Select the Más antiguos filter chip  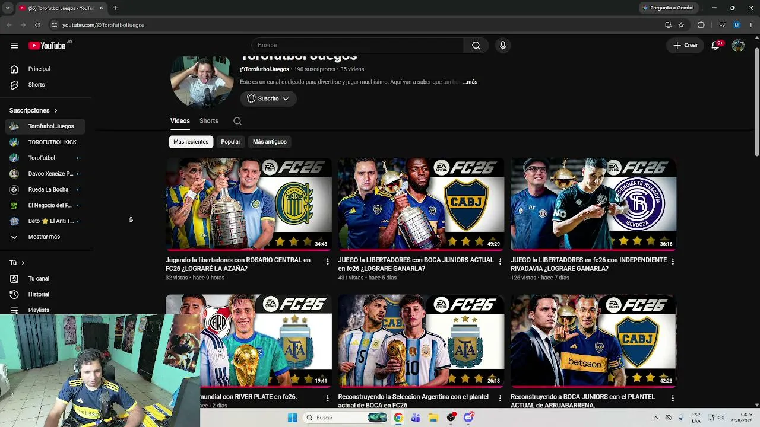point(270,142)
